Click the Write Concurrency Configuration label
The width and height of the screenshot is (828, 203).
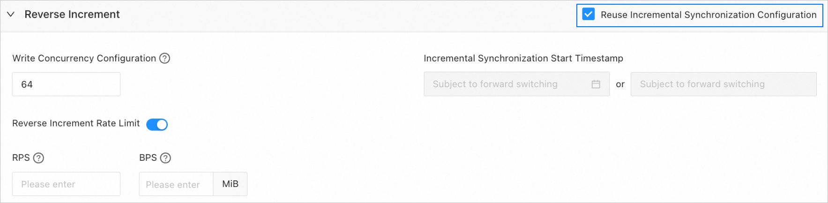pyautogui.click(x=84, y=58)
